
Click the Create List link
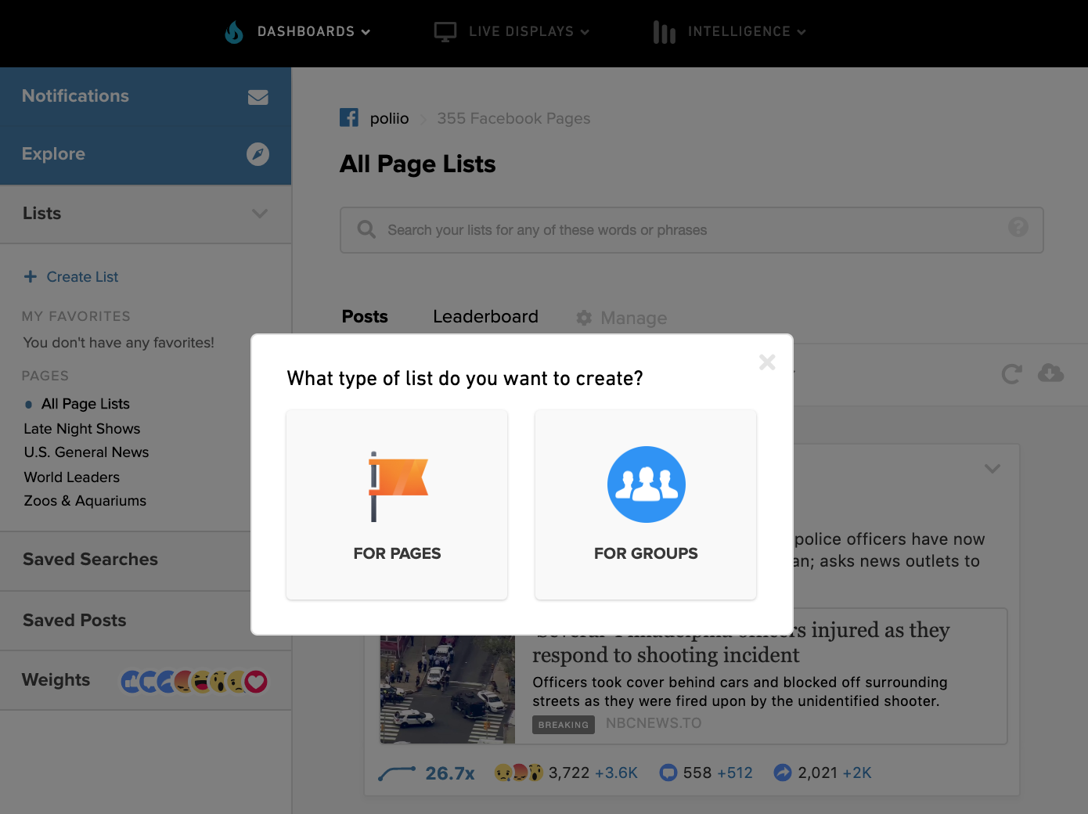[82, 277]
